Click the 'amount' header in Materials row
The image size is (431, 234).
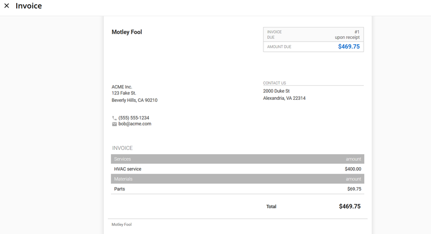point(353,179)
